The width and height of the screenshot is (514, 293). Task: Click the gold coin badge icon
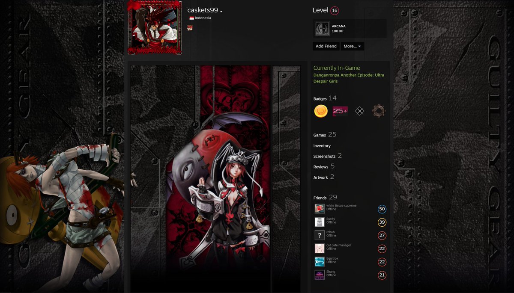pyautogui.click(x=321, y=111)
